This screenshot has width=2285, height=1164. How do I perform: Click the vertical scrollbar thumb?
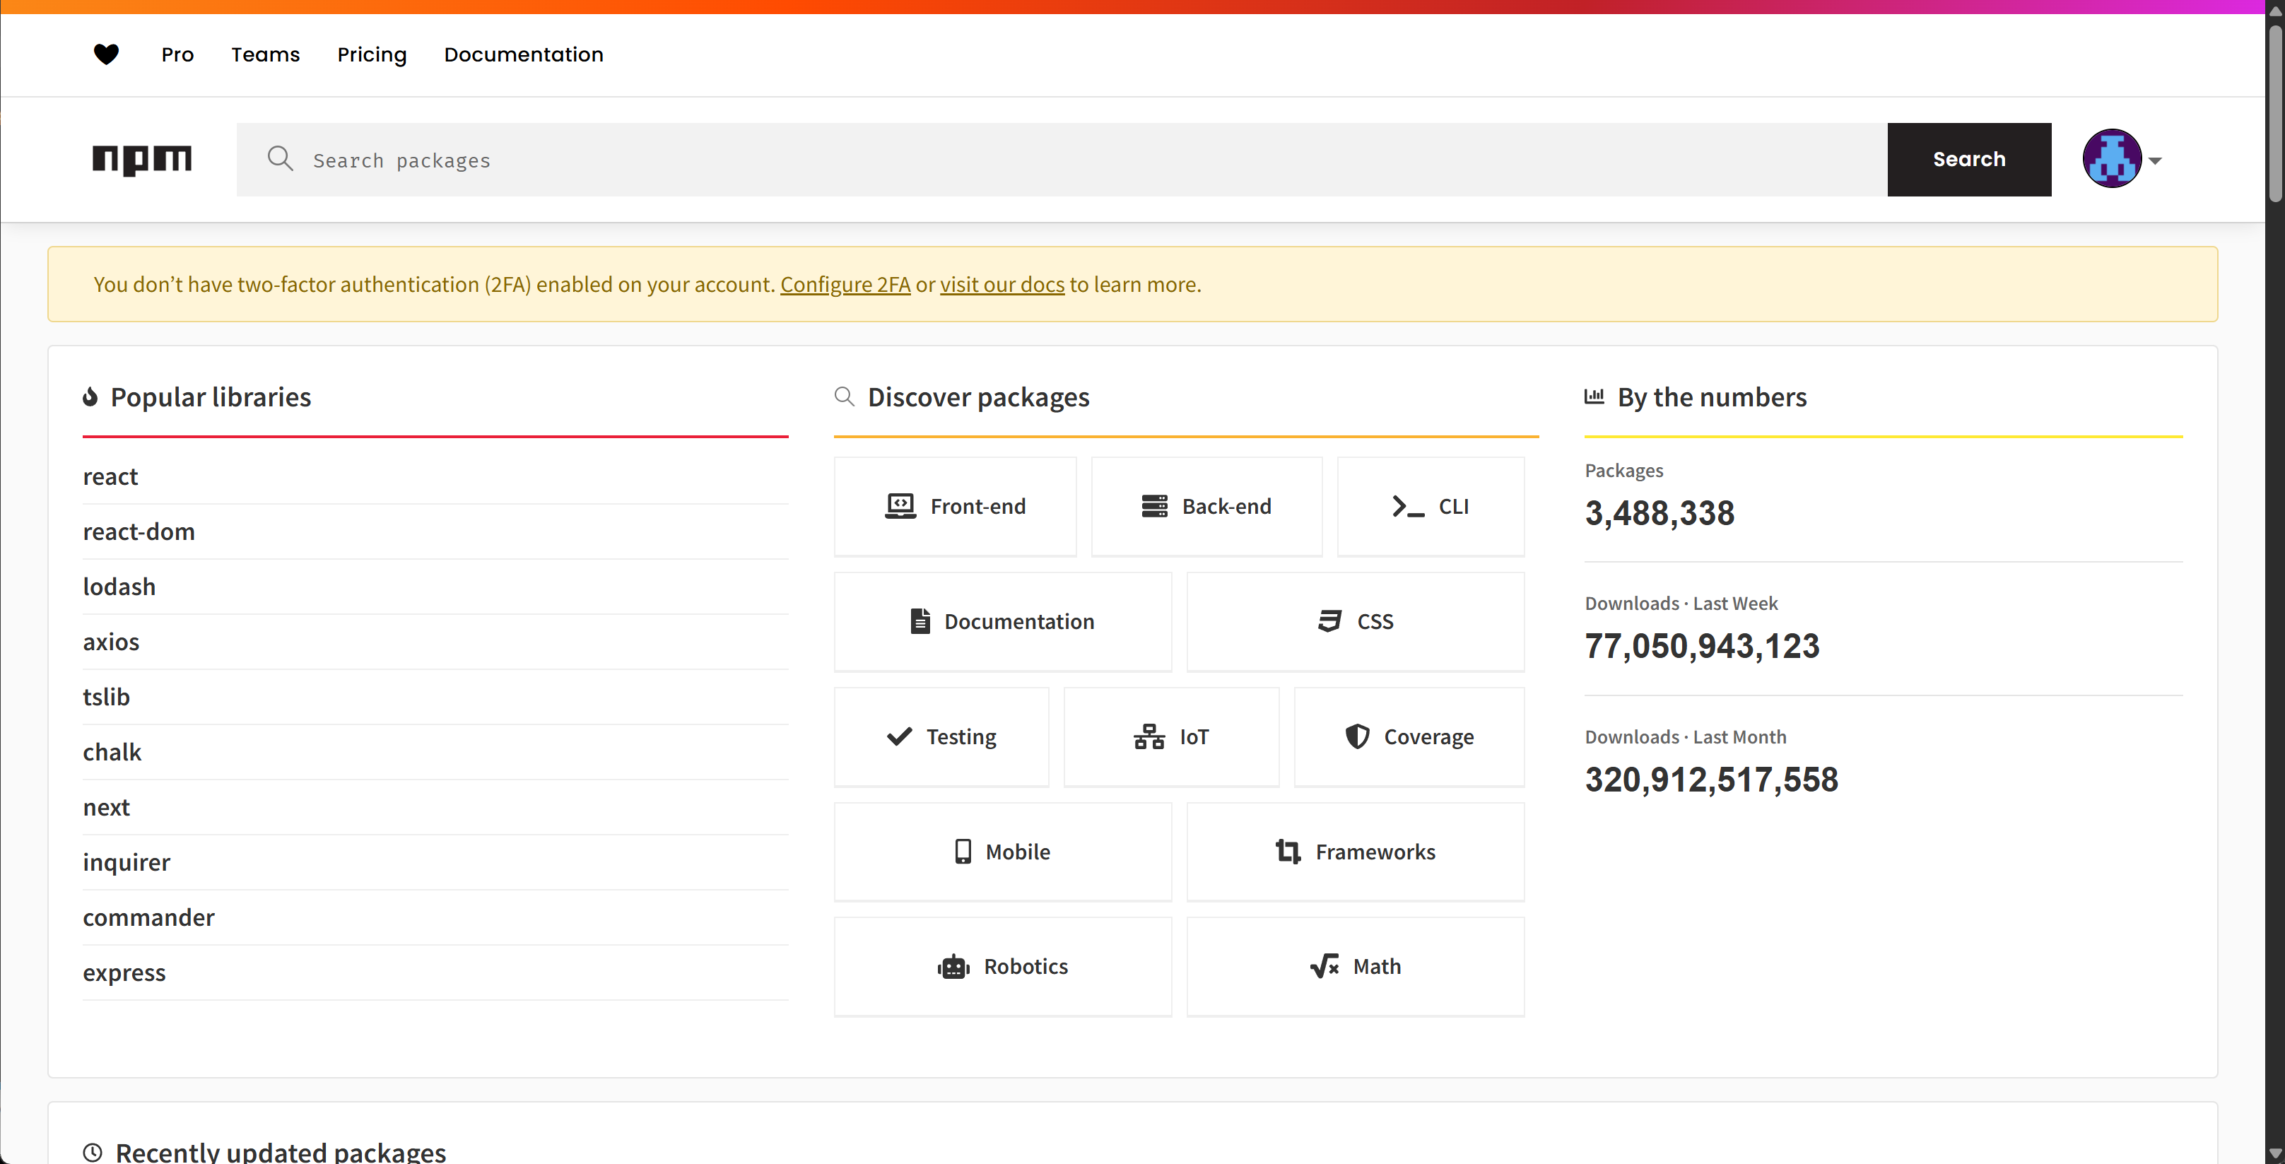pos(2276,114)
